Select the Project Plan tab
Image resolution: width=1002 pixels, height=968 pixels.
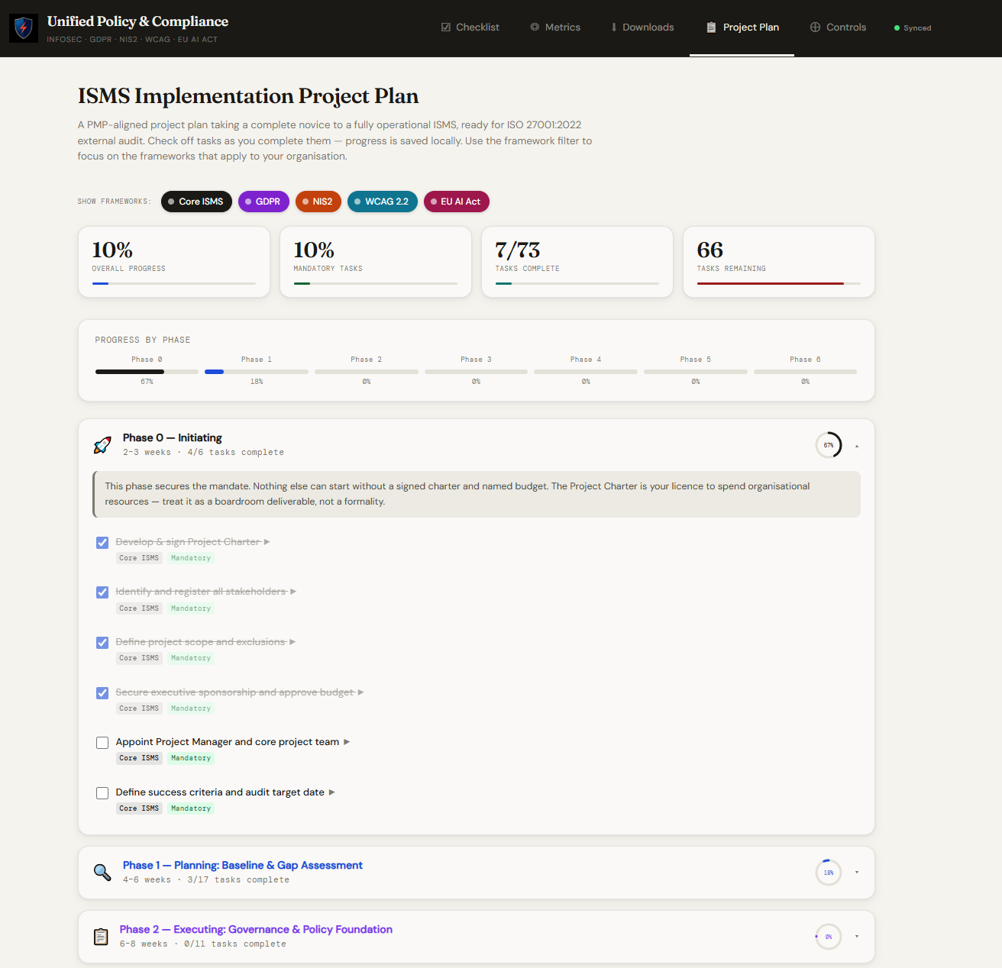click(742, 27)
